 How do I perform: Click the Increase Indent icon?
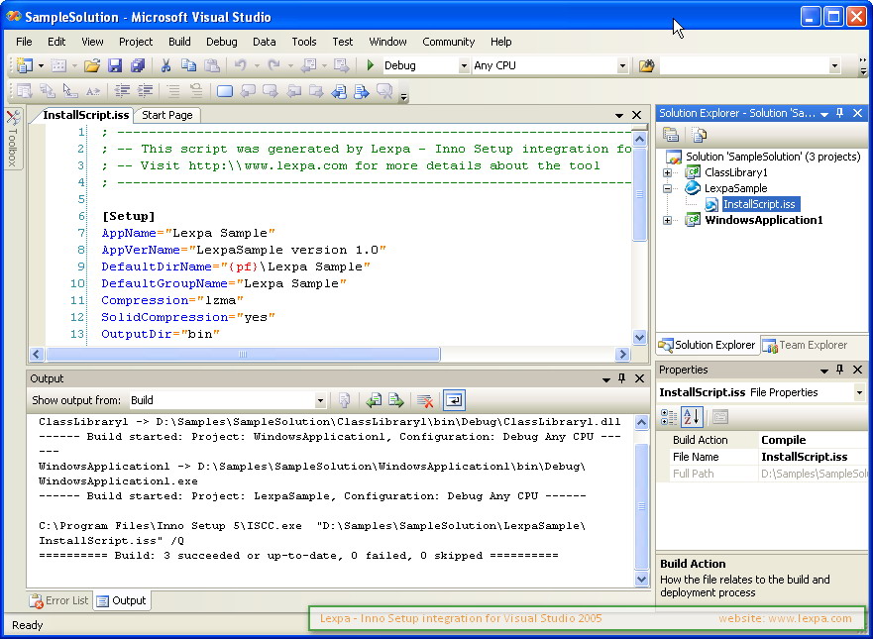click(x=145, y=90)
